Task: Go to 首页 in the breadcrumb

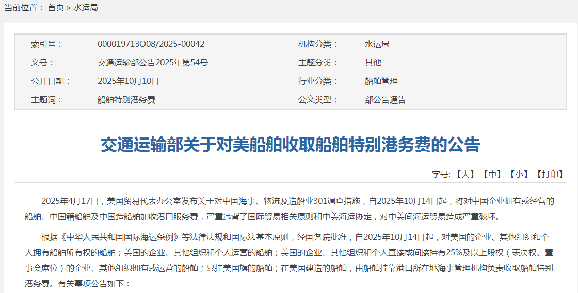Action: 56,8
